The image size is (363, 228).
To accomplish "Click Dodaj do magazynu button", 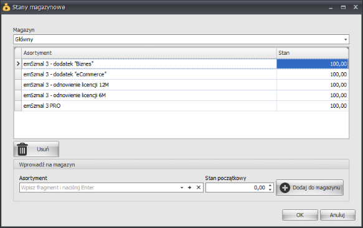I will (x=309, y=188).
